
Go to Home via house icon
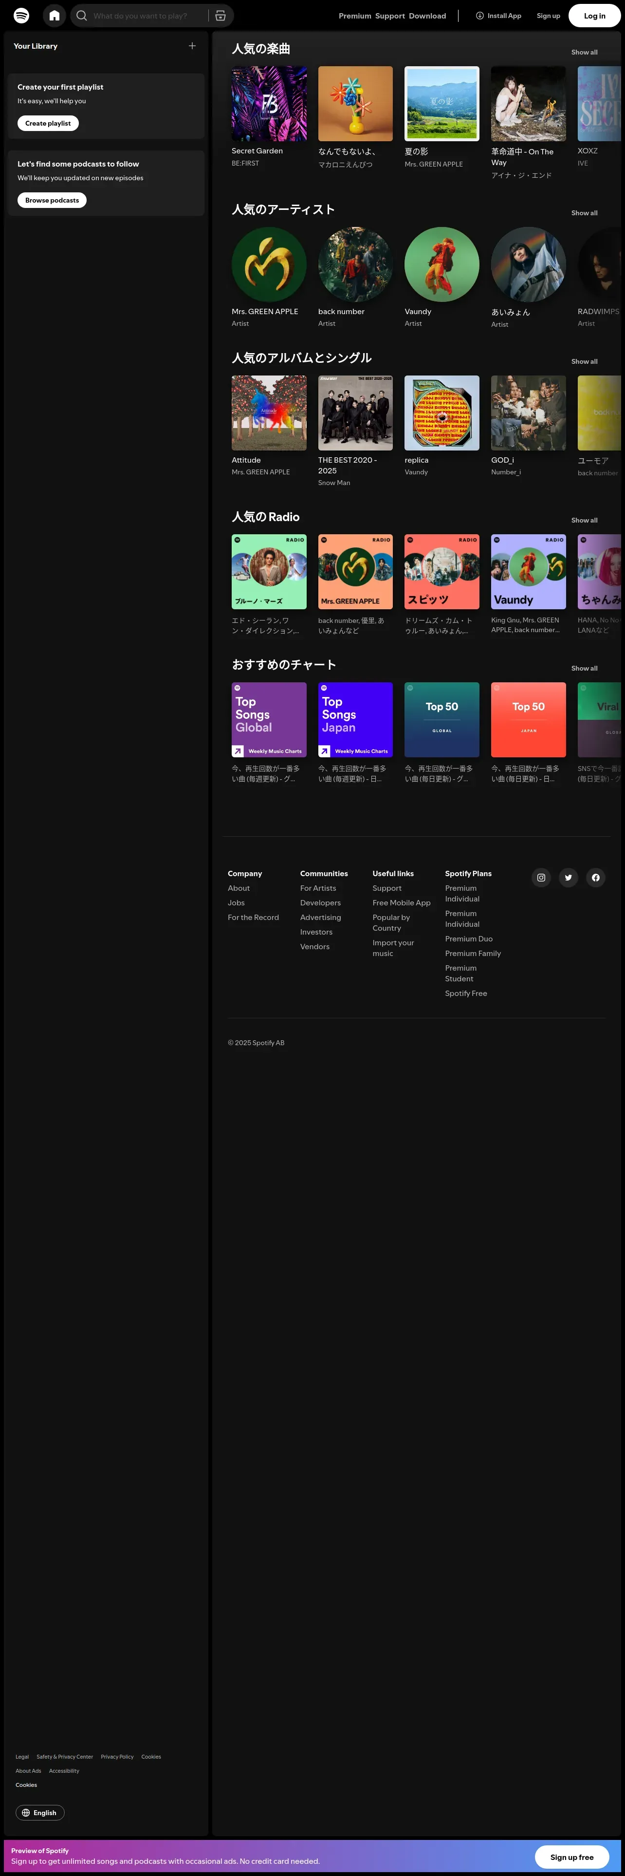(x=55, y=15)
